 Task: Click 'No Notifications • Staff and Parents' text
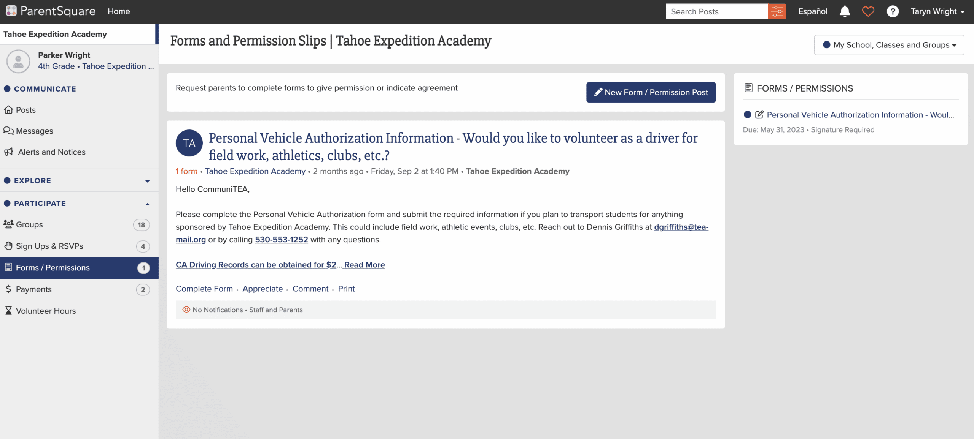tap(248, 310)
